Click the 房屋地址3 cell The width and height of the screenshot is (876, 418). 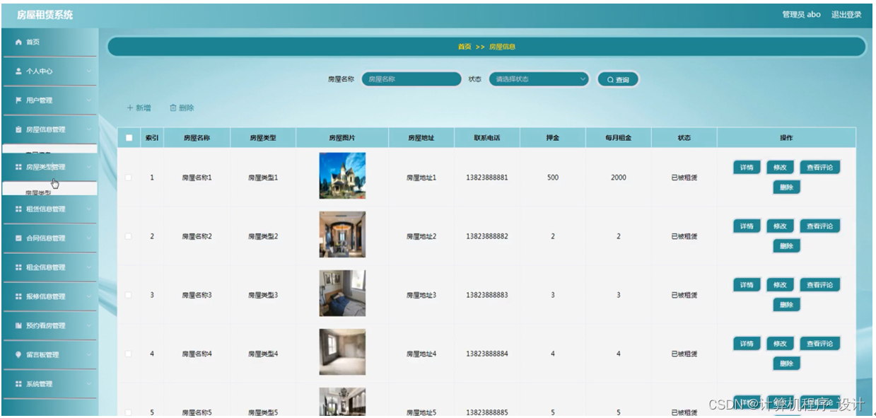click(x=421, y=295)
